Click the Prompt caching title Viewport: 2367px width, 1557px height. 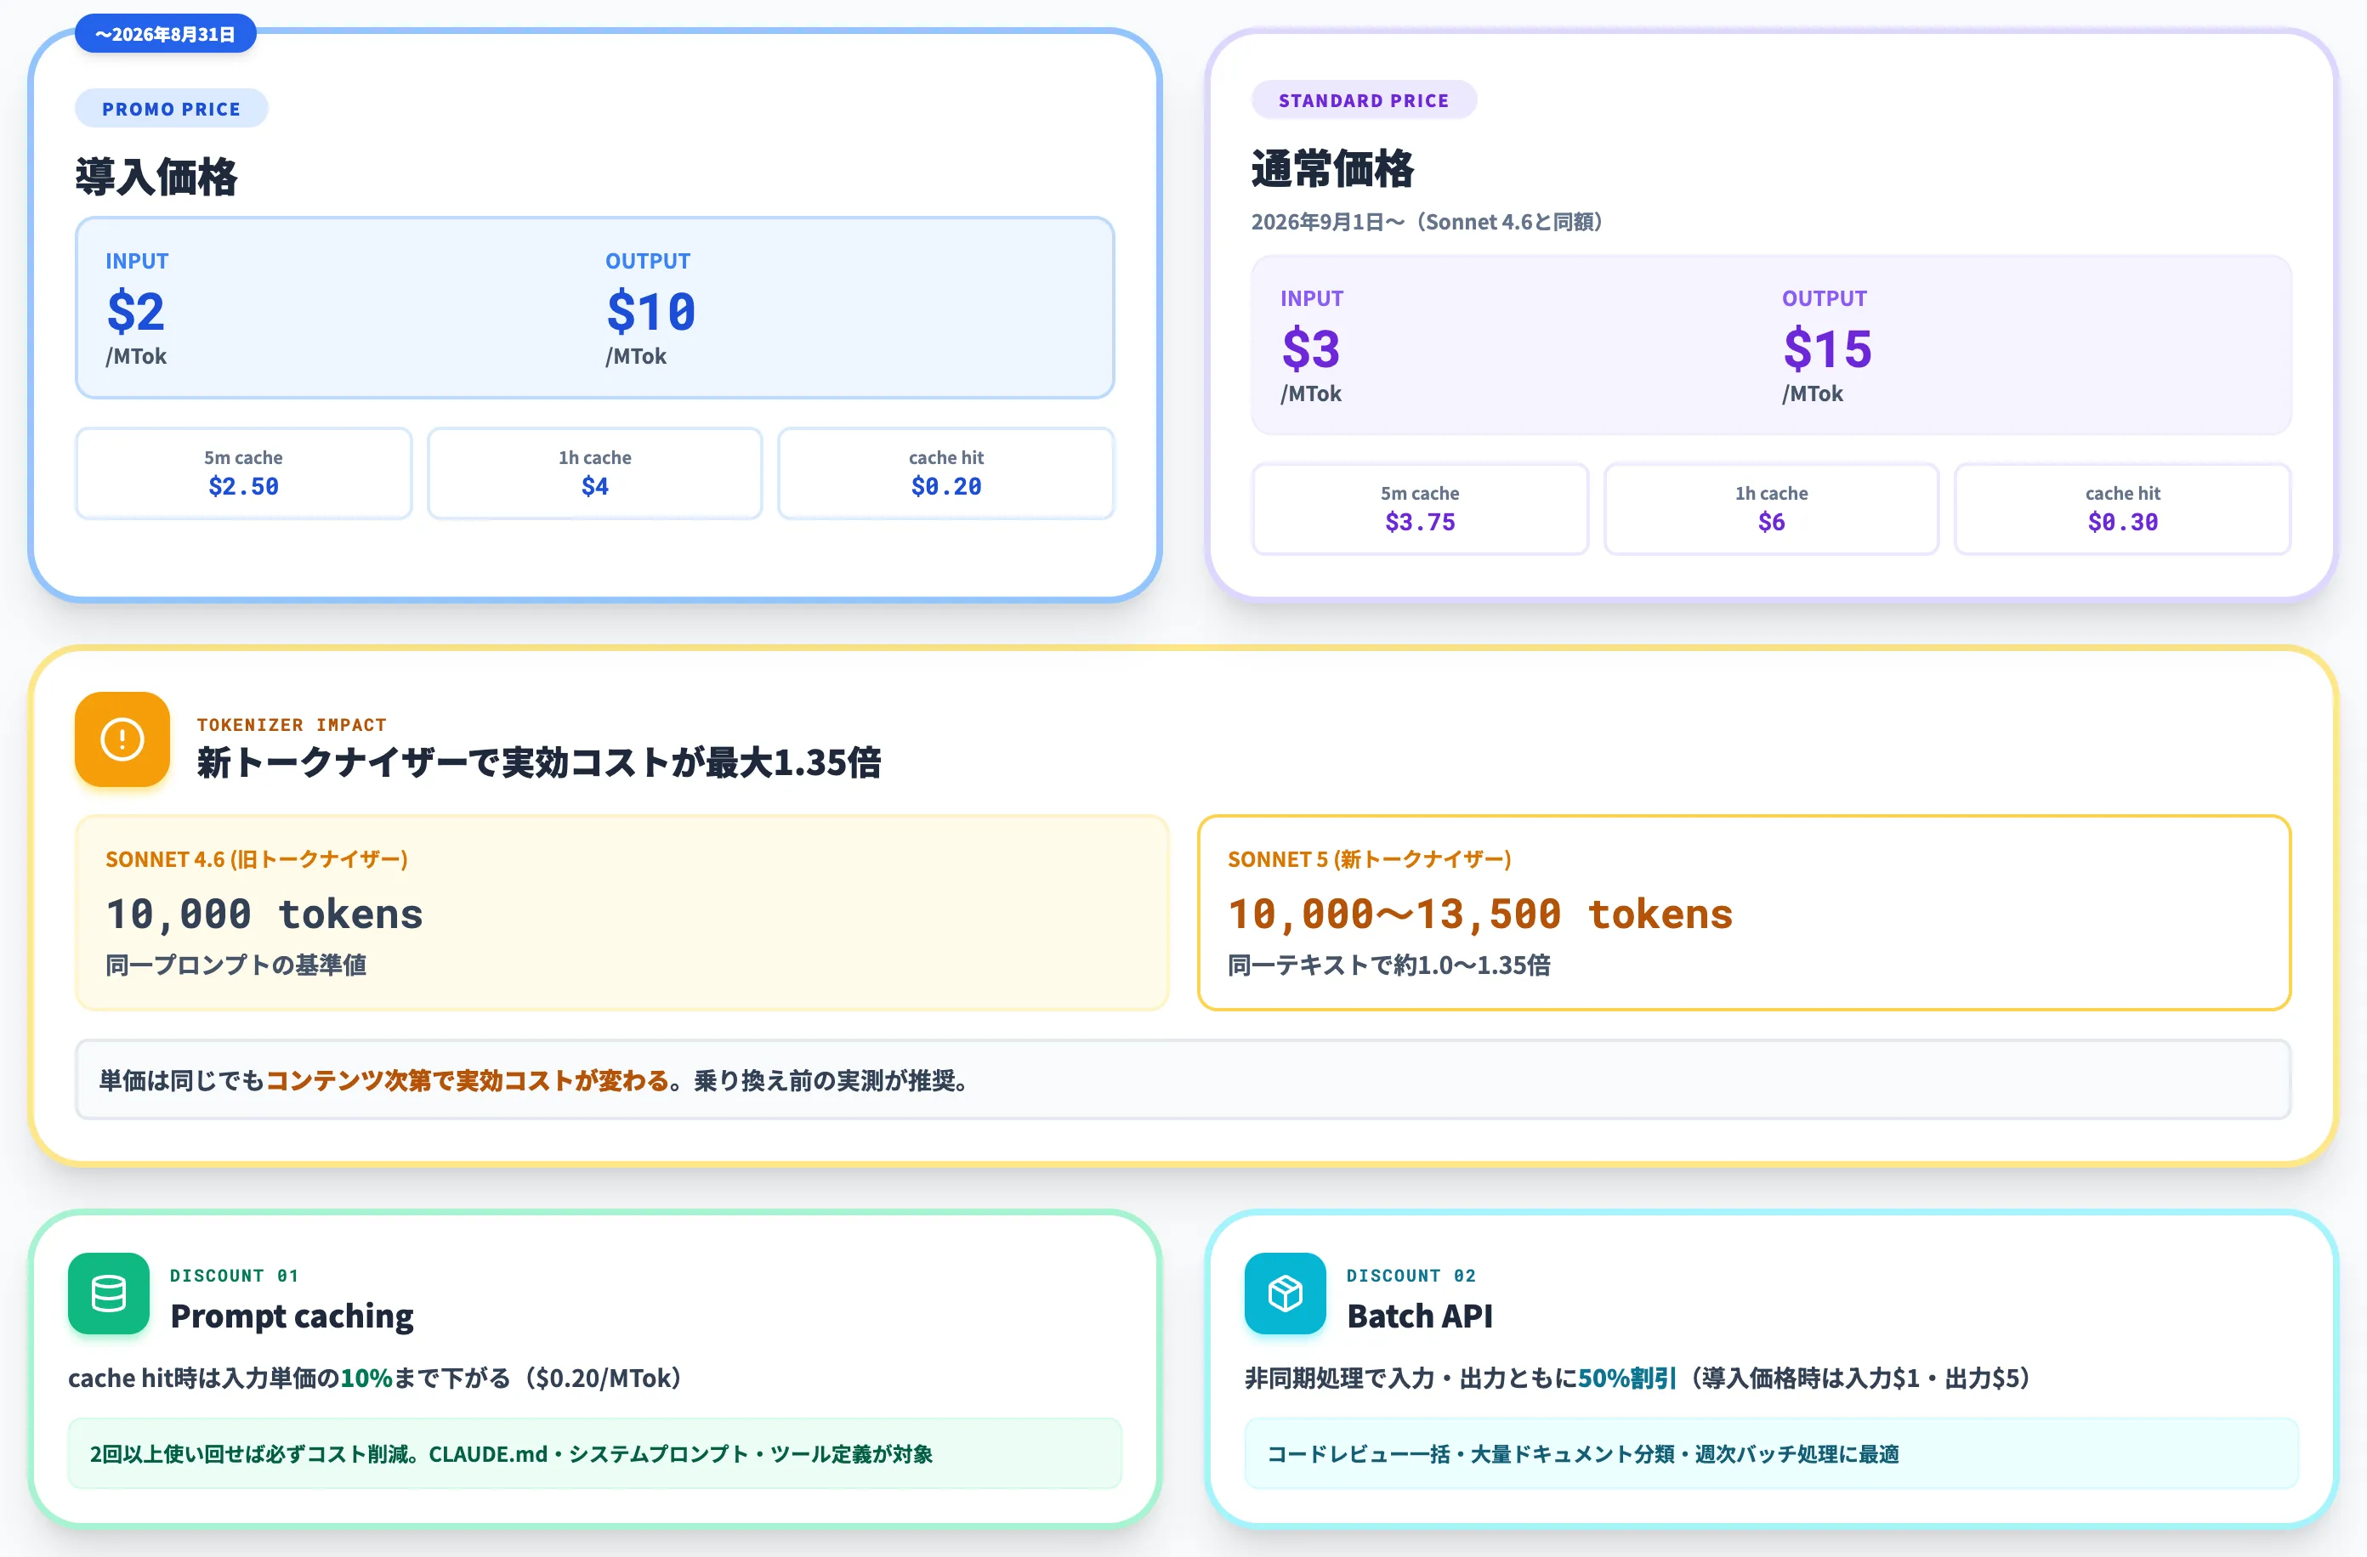292,1316
